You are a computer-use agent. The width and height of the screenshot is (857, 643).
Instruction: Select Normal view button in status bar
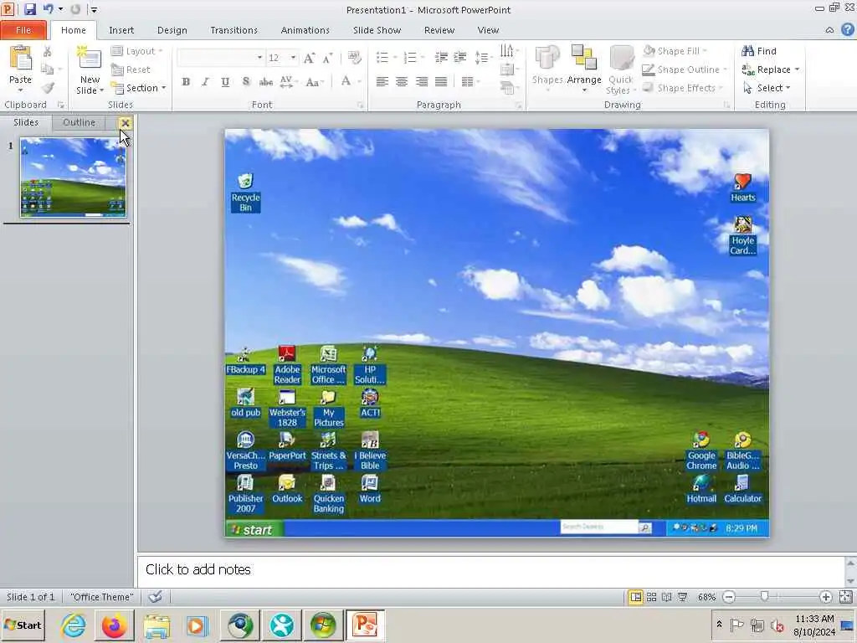tap(636, 597)
